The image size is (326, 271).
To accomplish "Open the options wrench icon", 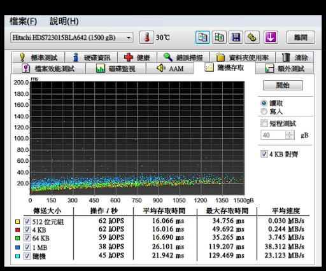I will point(252,38).
